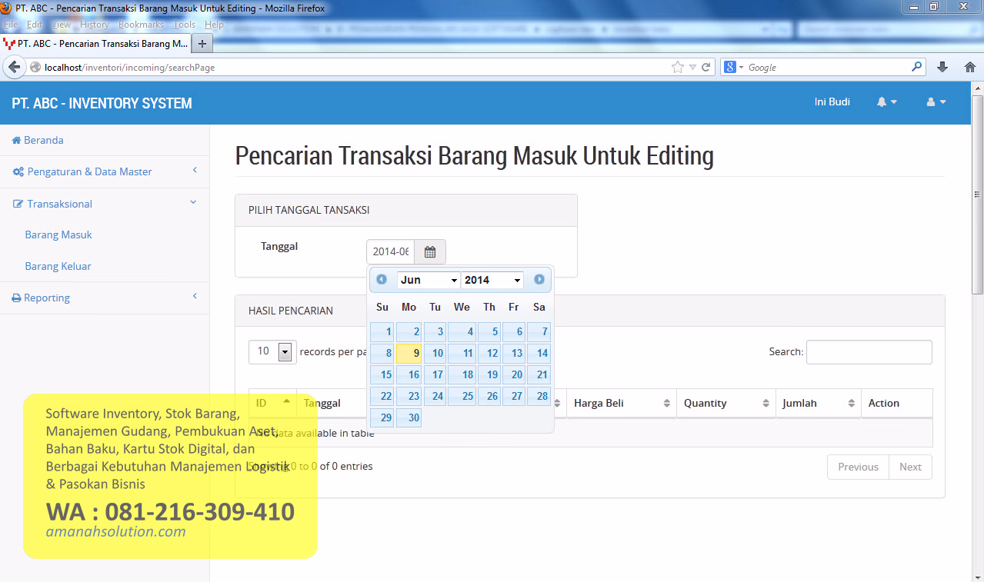Image resolution: width=984 pixels, height=582 pixels.
Task: Sort table by Jumlah column
Action: (x=818, y=403)
